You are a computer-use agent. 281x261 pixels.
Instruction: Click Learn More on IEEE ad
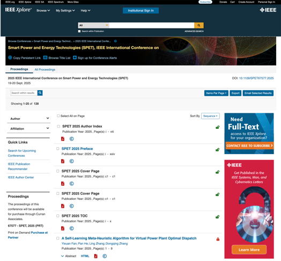point(249,250)
